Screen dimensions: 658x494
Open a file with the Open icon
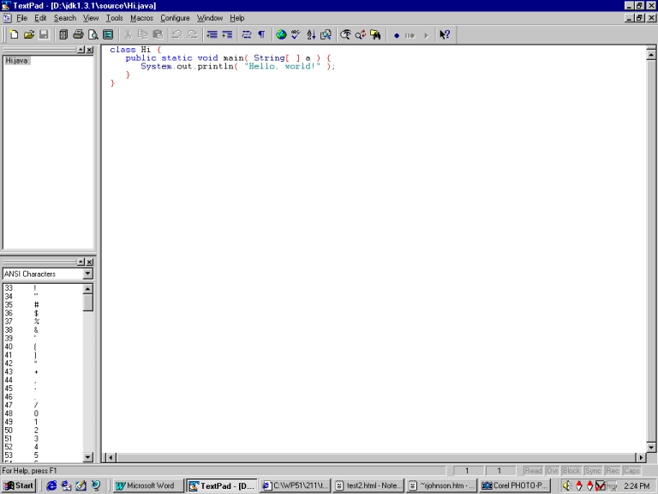point(28,34)
